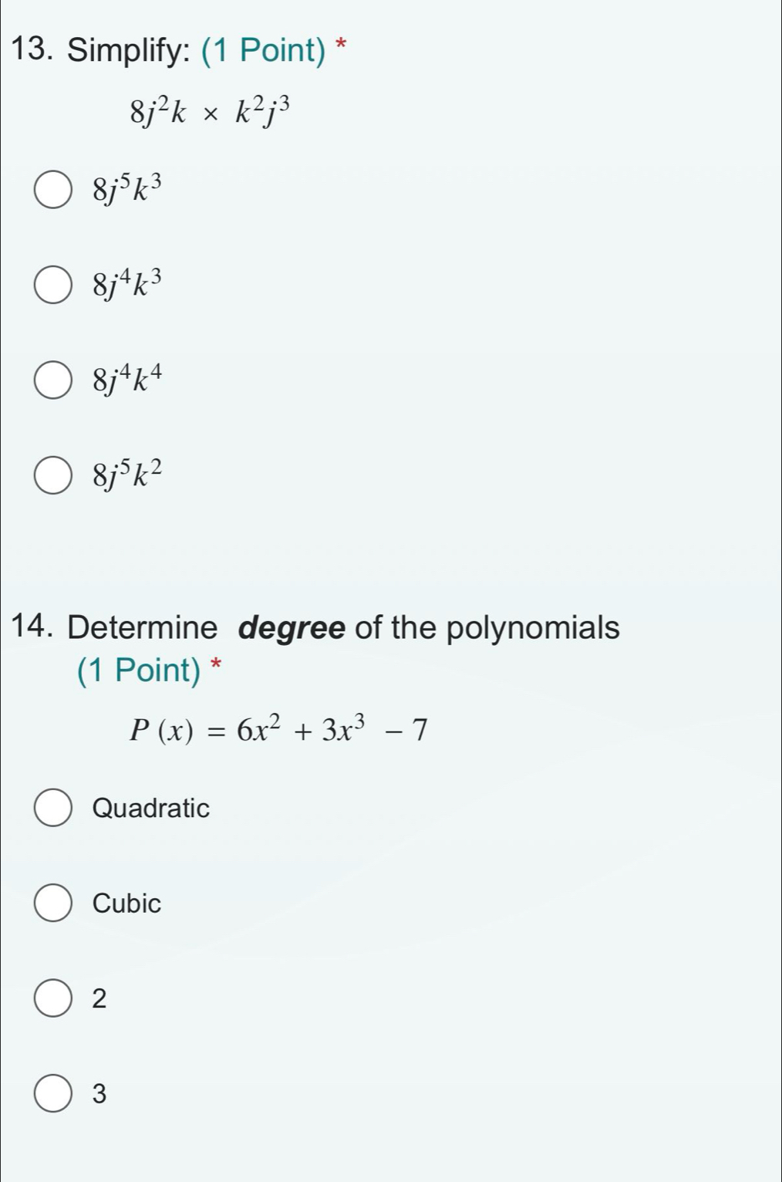
Task: Choose the 8j⁴k⁴ radio option
Action: coord(52,380)
